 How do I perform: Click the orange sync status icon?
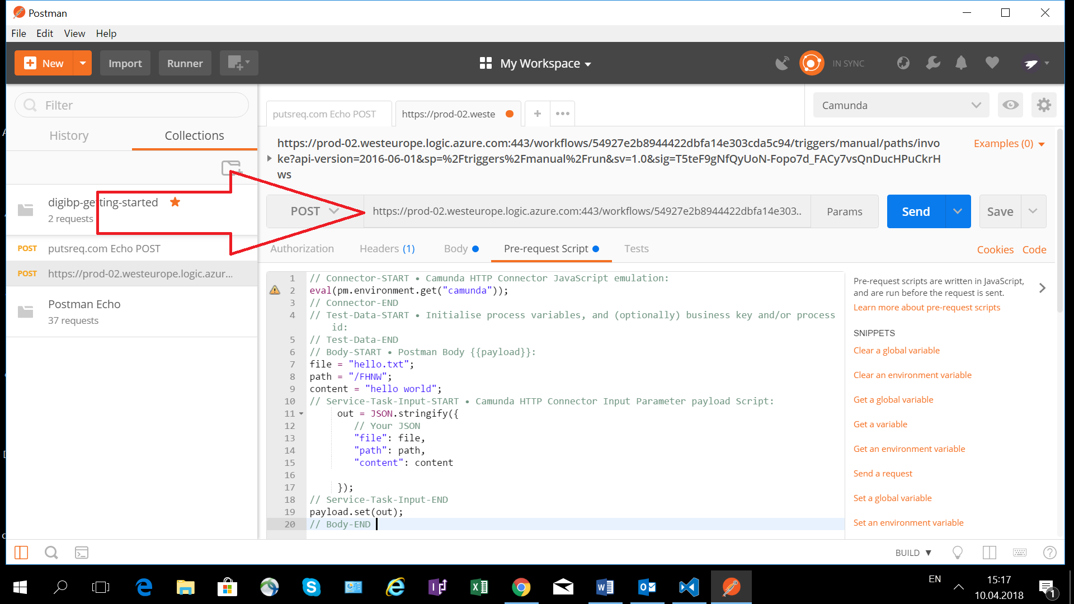[811, 63]
